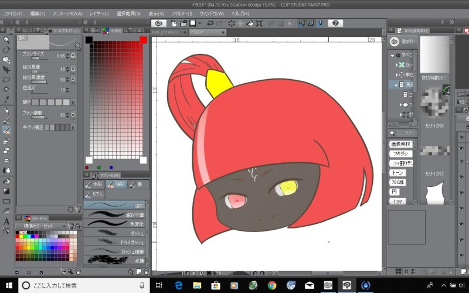The image size is (469, 293).
Task: Select the 水彩 watercolor sub tool group
Action: point(95,184)
